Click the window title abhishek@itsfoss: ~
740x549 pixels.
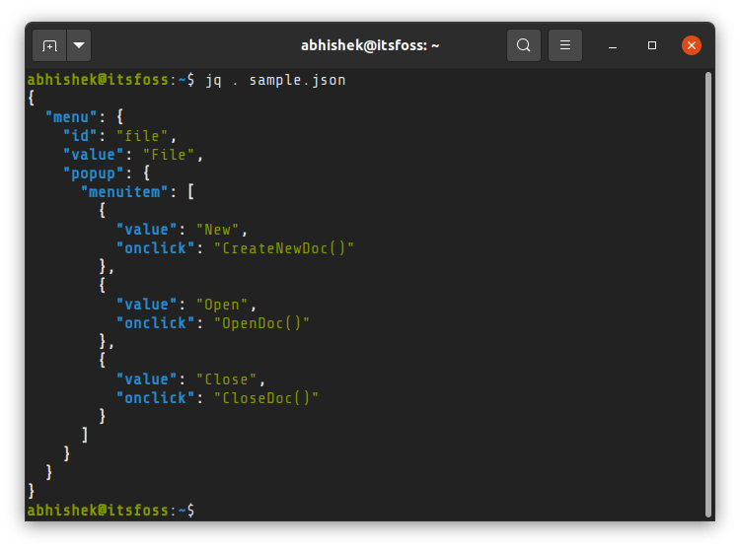pyautogui.click(x=370, y=45)
